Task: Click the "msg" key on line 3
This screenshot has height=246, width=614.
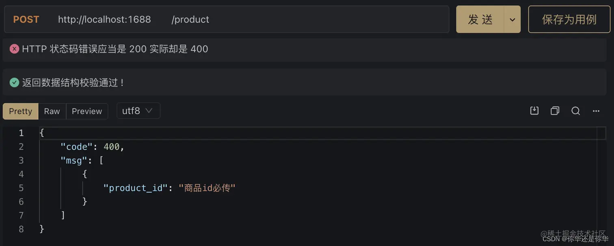Action: pos(74,161)
